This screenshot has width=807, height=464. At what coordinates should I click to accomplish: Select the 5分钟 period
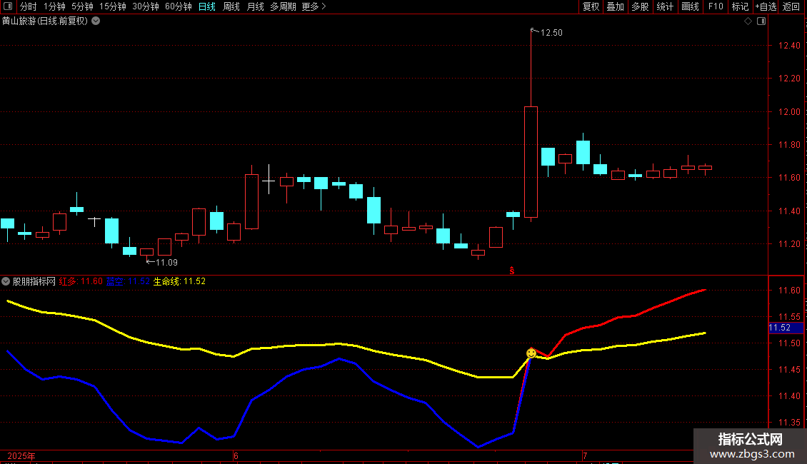coord(82,6)
